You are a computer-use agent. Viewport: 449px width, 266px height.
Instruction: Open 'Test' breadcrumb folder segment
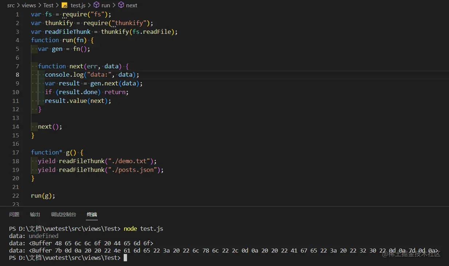48,5
